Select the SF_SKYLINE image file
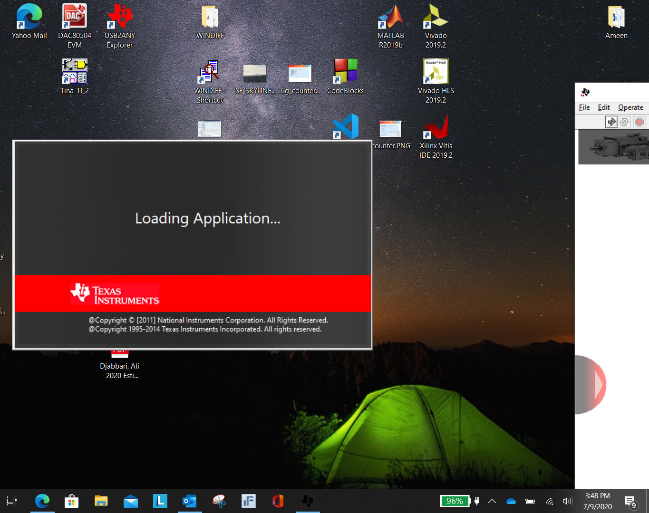649x513 pixels. (255, 79)
